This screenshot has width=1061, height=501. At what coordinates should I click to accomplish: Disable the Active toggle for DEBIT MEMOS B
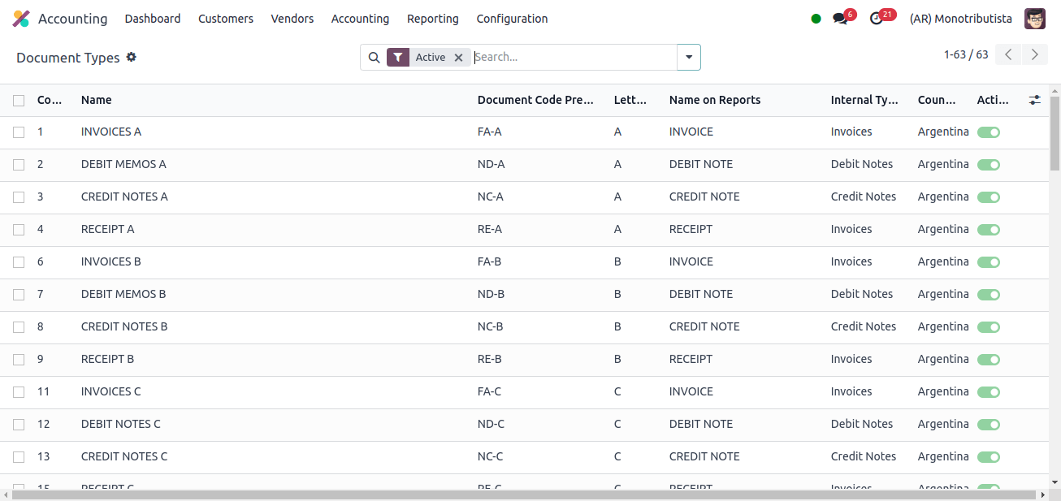coord(988,295)
